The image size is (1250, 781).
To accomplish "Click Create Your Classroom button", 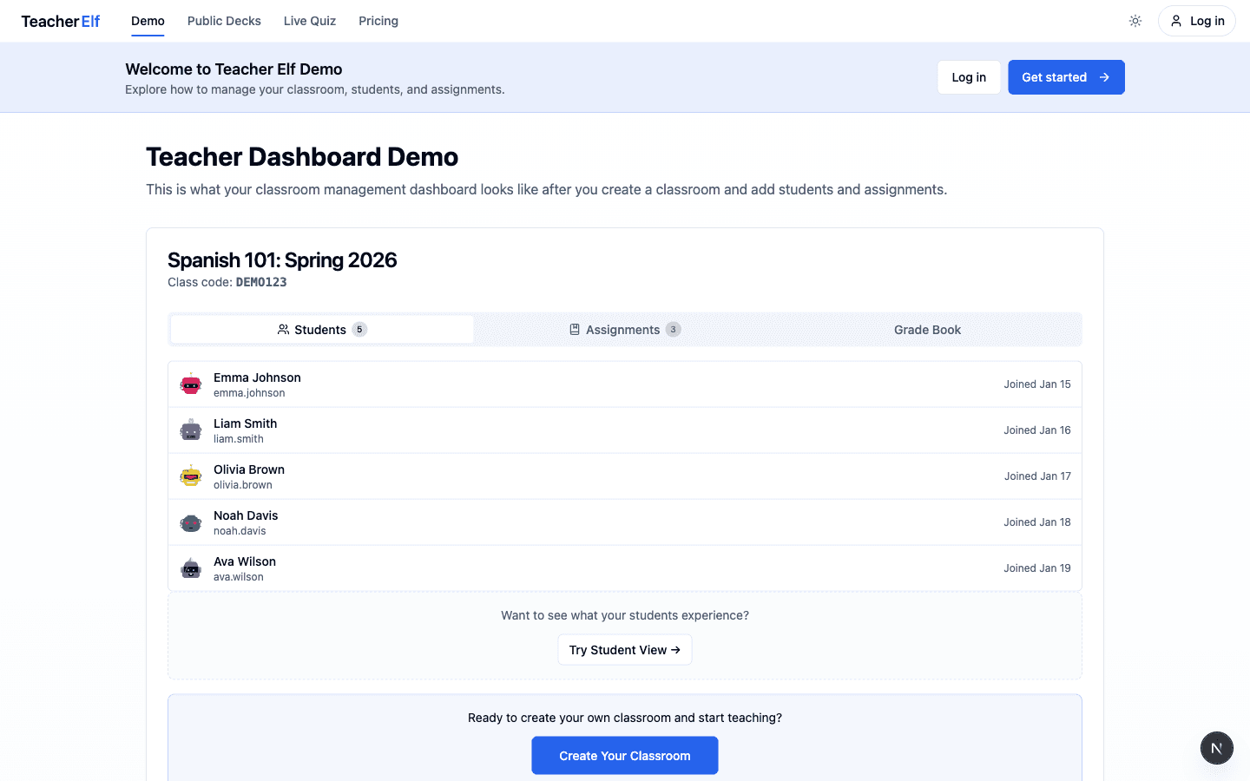I will (625, 756).
